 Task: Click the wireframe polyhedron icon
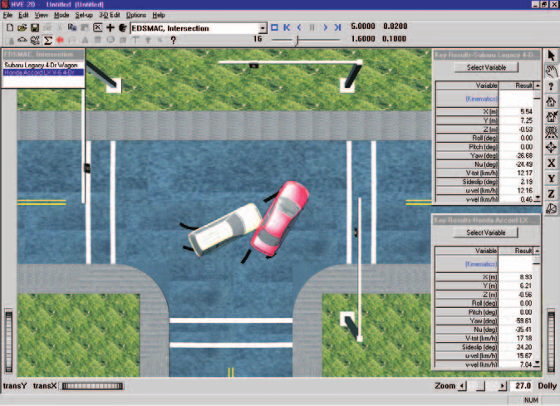(x=551, y=208)
